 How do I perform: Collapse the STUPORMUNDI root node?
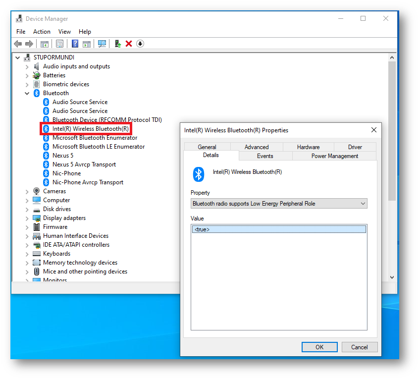point(18,57)
